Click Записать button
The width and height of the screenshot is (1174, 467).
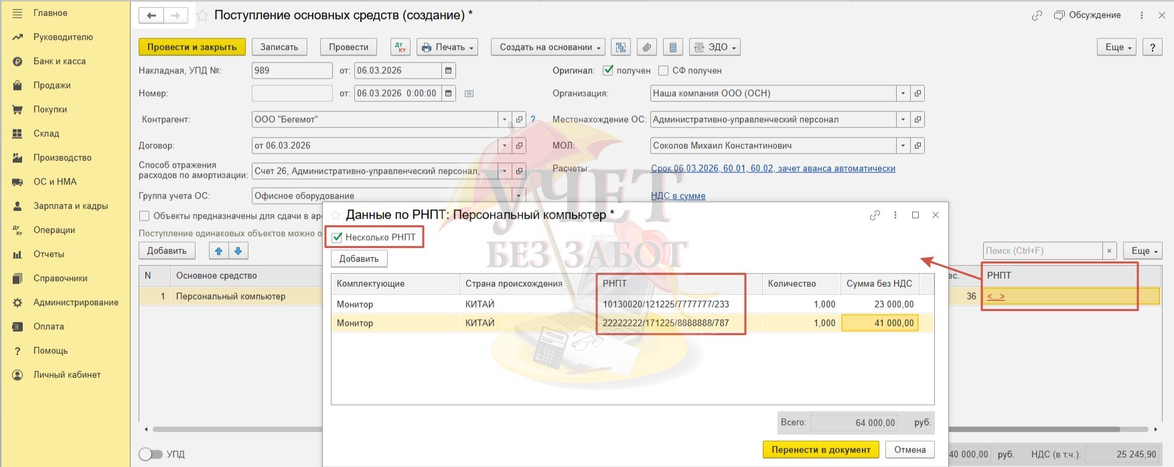point(279,47)
